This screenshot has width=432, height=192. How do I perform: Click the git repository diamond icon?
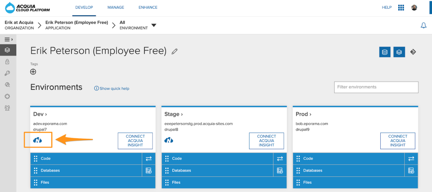click(413, 52)
